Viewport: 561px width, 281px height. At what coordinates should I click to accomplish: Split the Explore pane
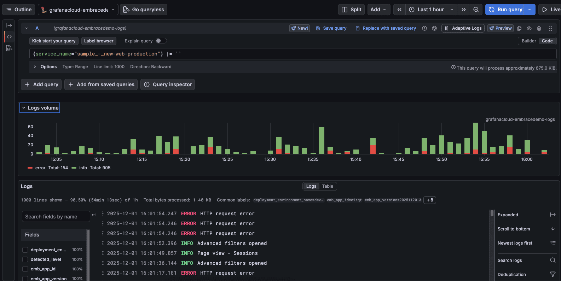point(352,10)
